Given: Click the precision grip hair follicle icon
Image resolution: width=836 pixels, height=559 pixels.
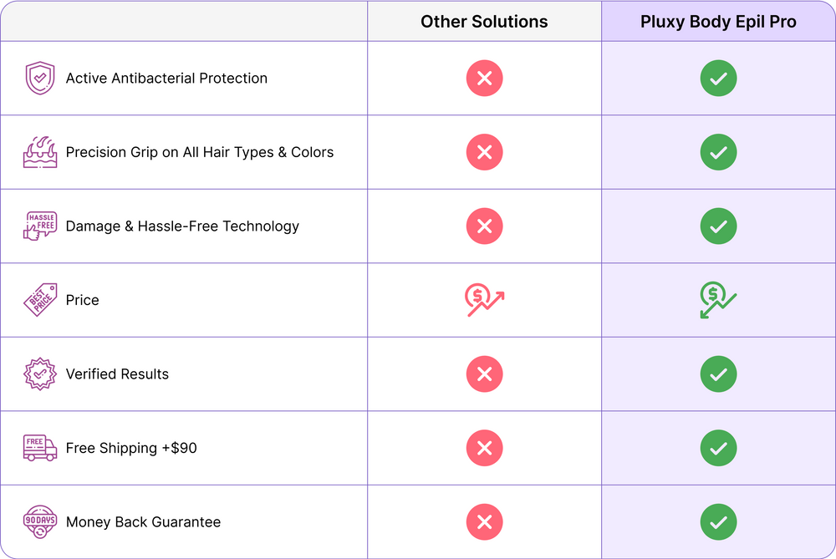Looking at the screenshot, I should 40,152.
